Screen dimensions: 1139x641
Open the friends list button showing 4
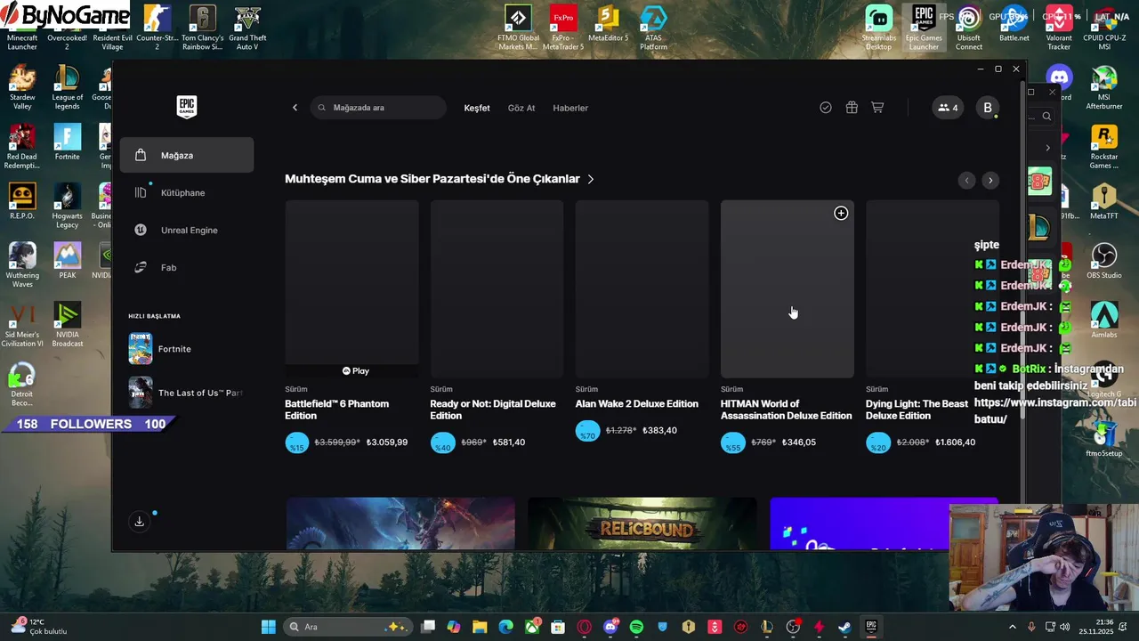[948, 108]
